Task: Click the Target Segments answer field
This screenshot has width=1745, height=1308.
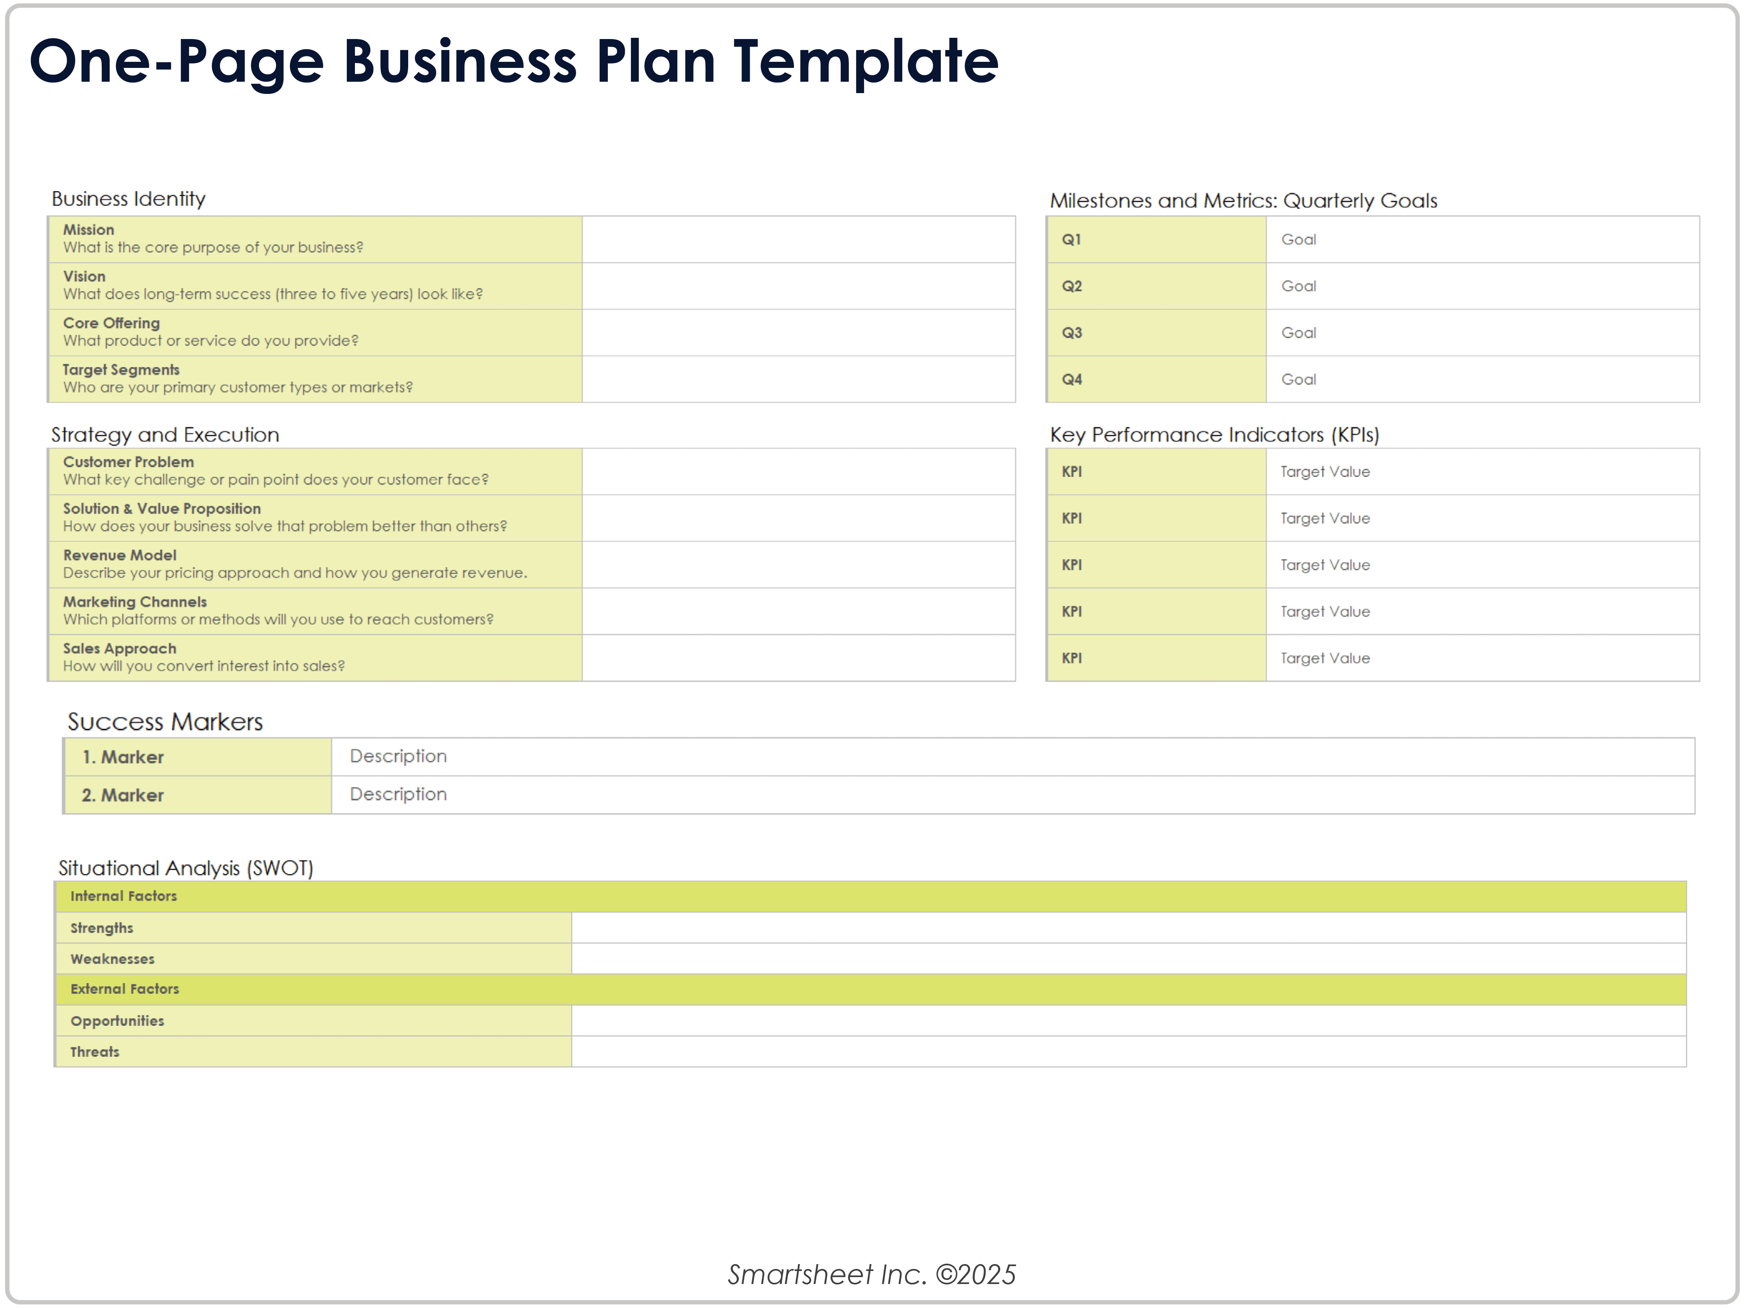Action: [798, 379]
